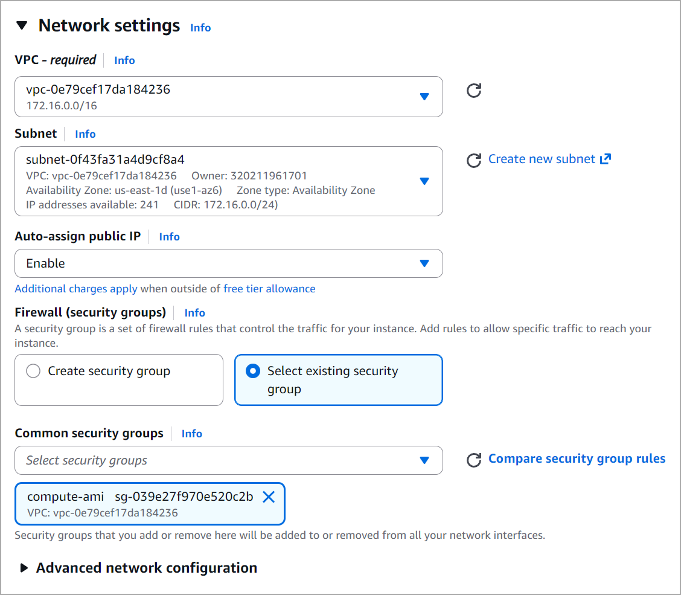Click the refresh icon next to VPC
The width and height of the screenshot is (681, 595).
pyautogui.click(x=474, y=91)
